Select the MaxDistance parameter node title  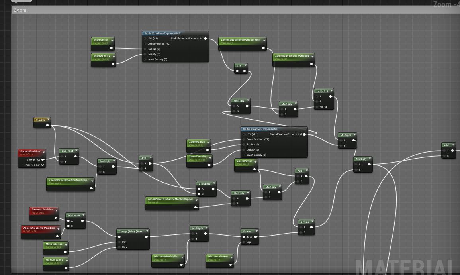point(54,260)
